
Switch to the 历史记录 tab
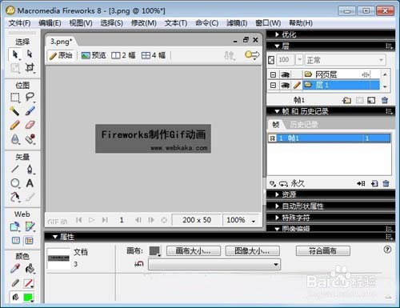pyautogui.click(x=304, y=125)
